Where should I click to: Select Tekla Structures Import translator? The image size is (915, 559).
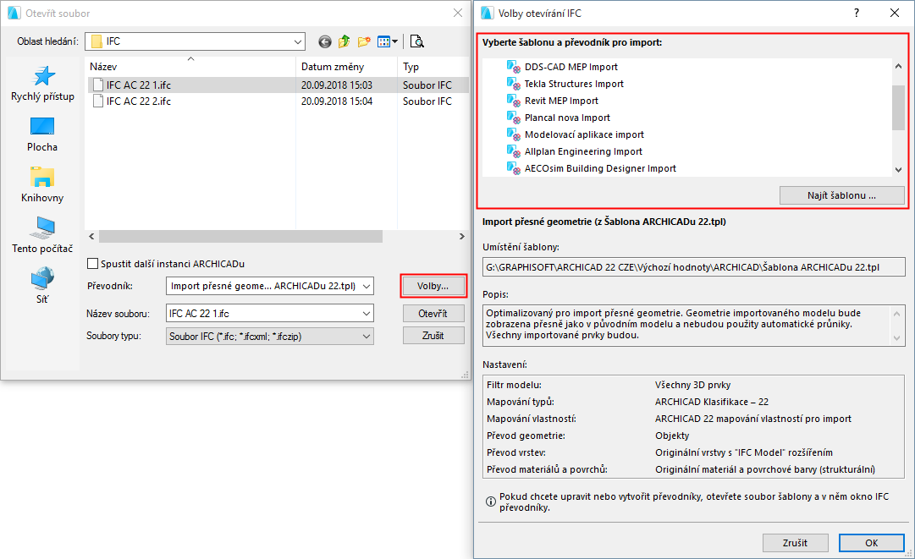[574, 84]
